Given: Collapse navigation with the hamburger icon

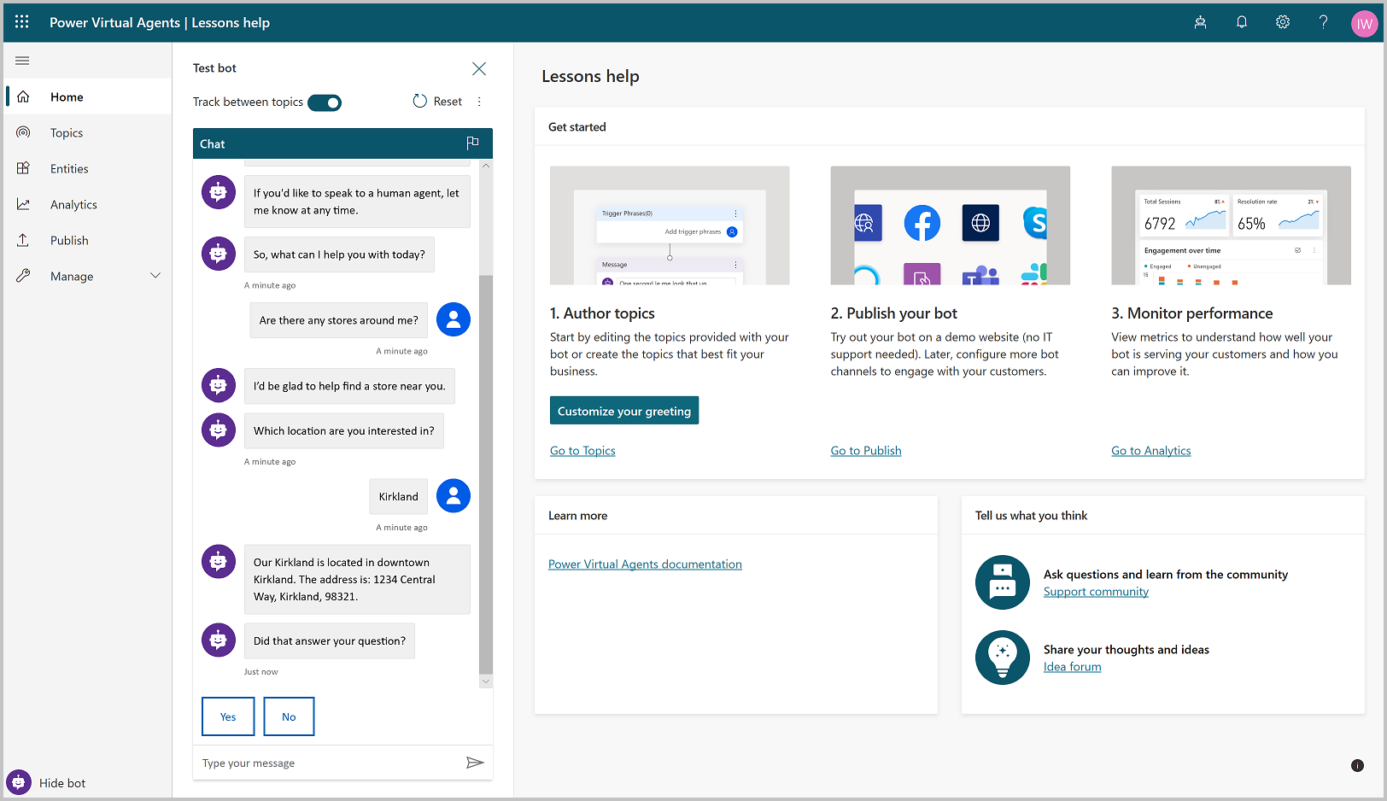Looking at the screenshot, I should 22,61.
